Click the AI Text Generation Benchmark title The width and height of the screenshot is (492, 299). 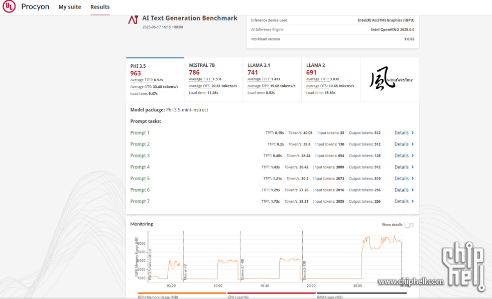pyautogui.click(x=190, y=18)
